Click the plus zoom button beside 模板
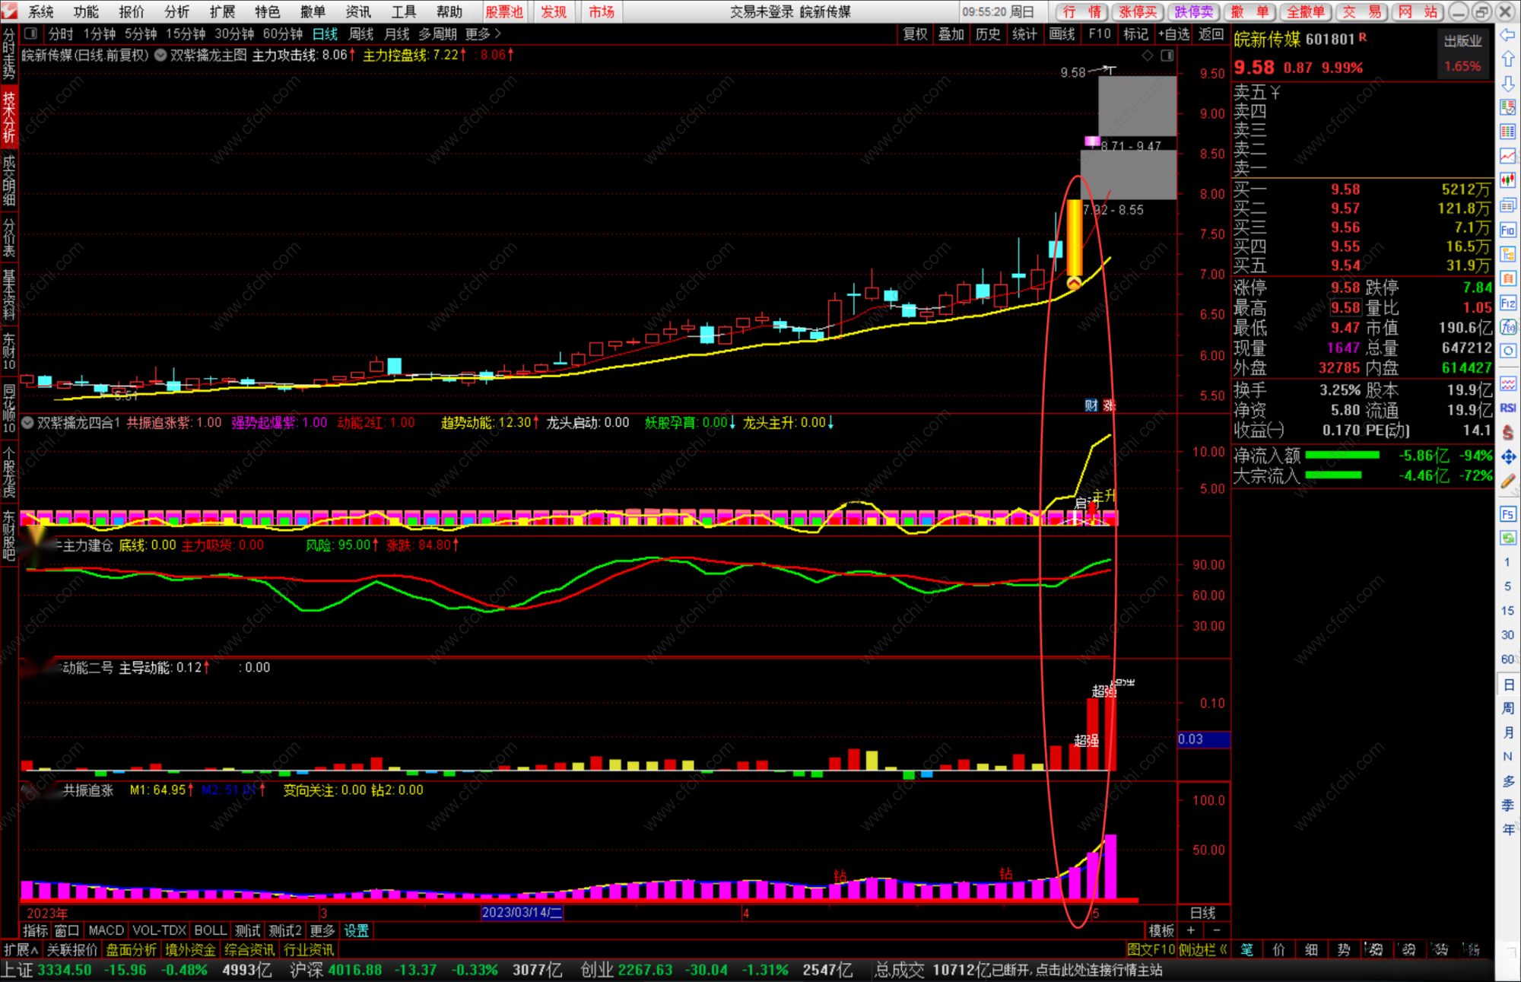 click(x=1191, y=930)
